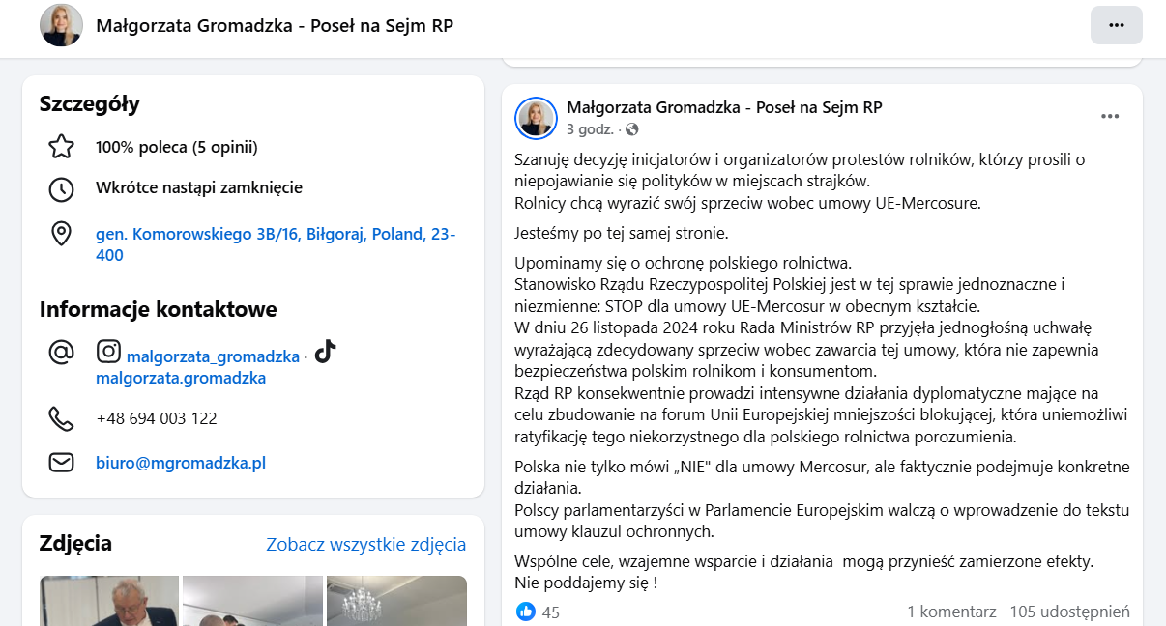
Task: Click the biuro@mgromadzka.pl email link
Action: coord(180,463)
